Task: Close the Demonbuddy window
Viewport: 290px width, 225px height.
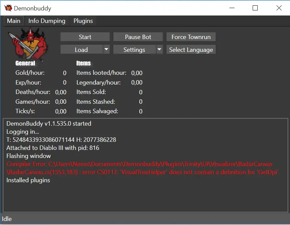Action: (279, 8)
